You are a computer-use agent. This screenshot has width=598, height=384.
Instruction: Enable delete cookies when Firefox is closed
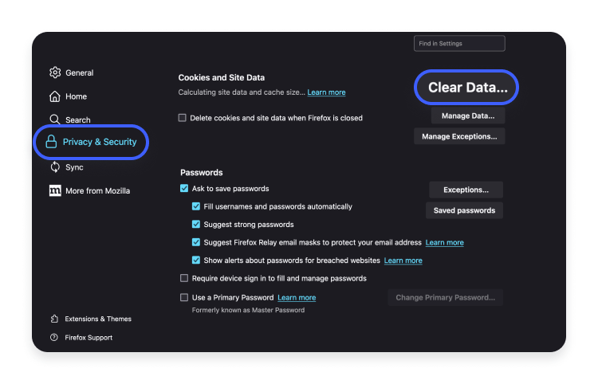[x=183, y=118]
